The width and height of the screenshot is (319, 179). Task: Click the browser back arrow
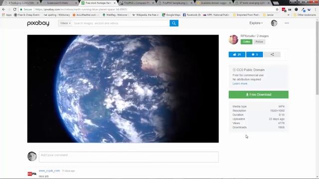3,9
